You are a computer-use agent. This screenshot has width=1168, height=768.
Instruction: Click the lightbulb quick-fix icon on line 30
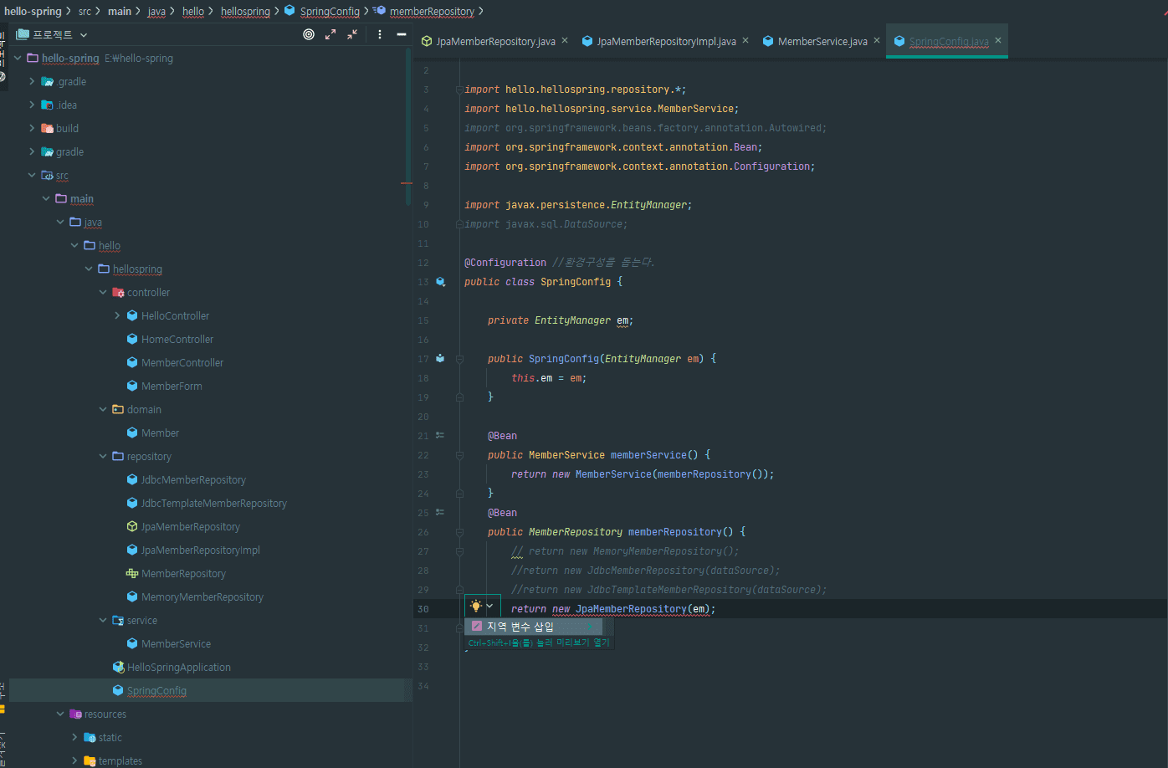click(x=475, y=607)
